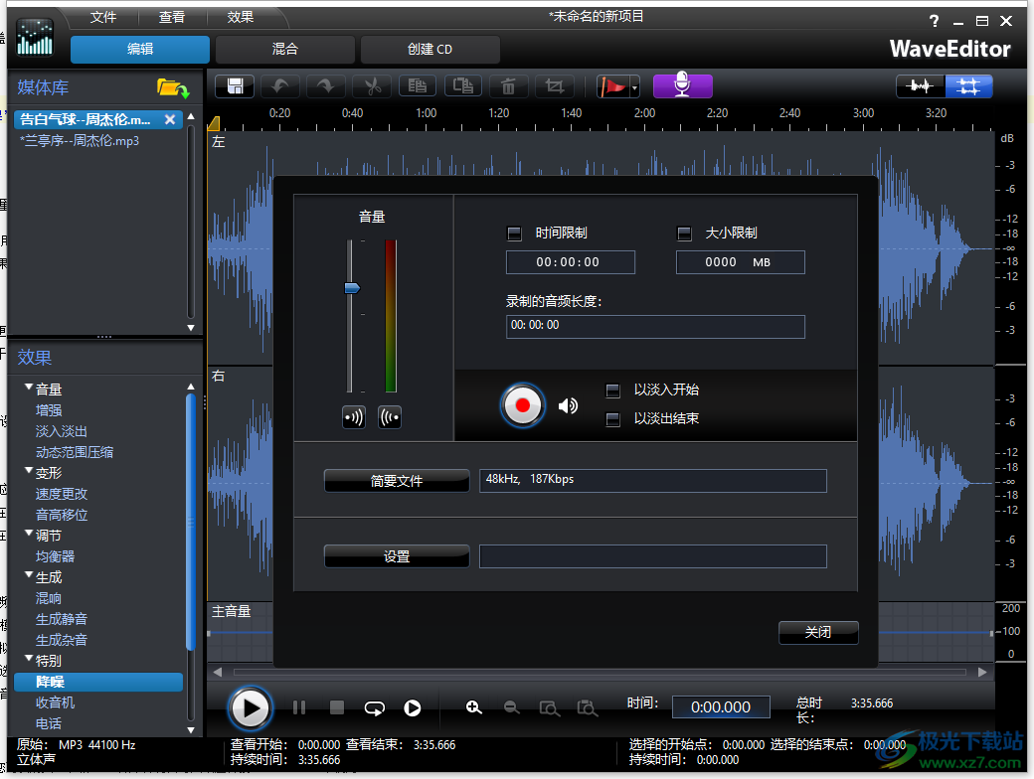The height and width of the screenshot is (779, 1034).
Task: Enable the 时间限制 checkbox
Action: [514, 234]
